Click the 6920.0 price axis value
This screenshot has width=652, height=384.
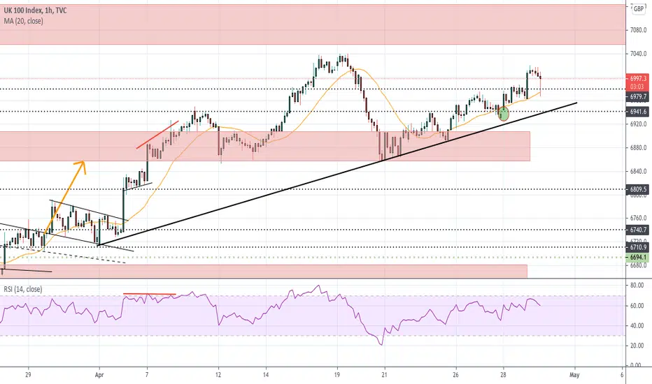[x=638, y=124]
